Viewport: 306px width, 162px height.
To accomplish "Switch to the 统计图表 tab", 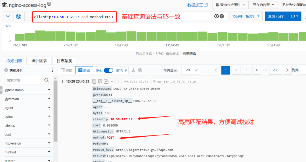I will coord(39,61).
